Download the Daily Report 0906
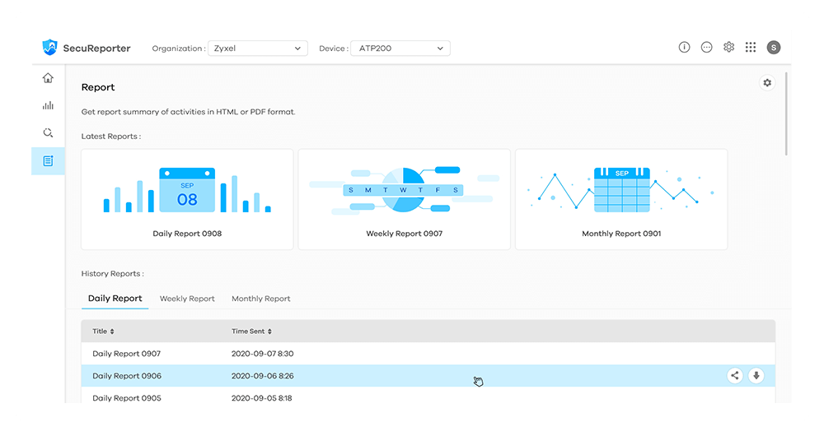824x436 pixels. (756, 376)
